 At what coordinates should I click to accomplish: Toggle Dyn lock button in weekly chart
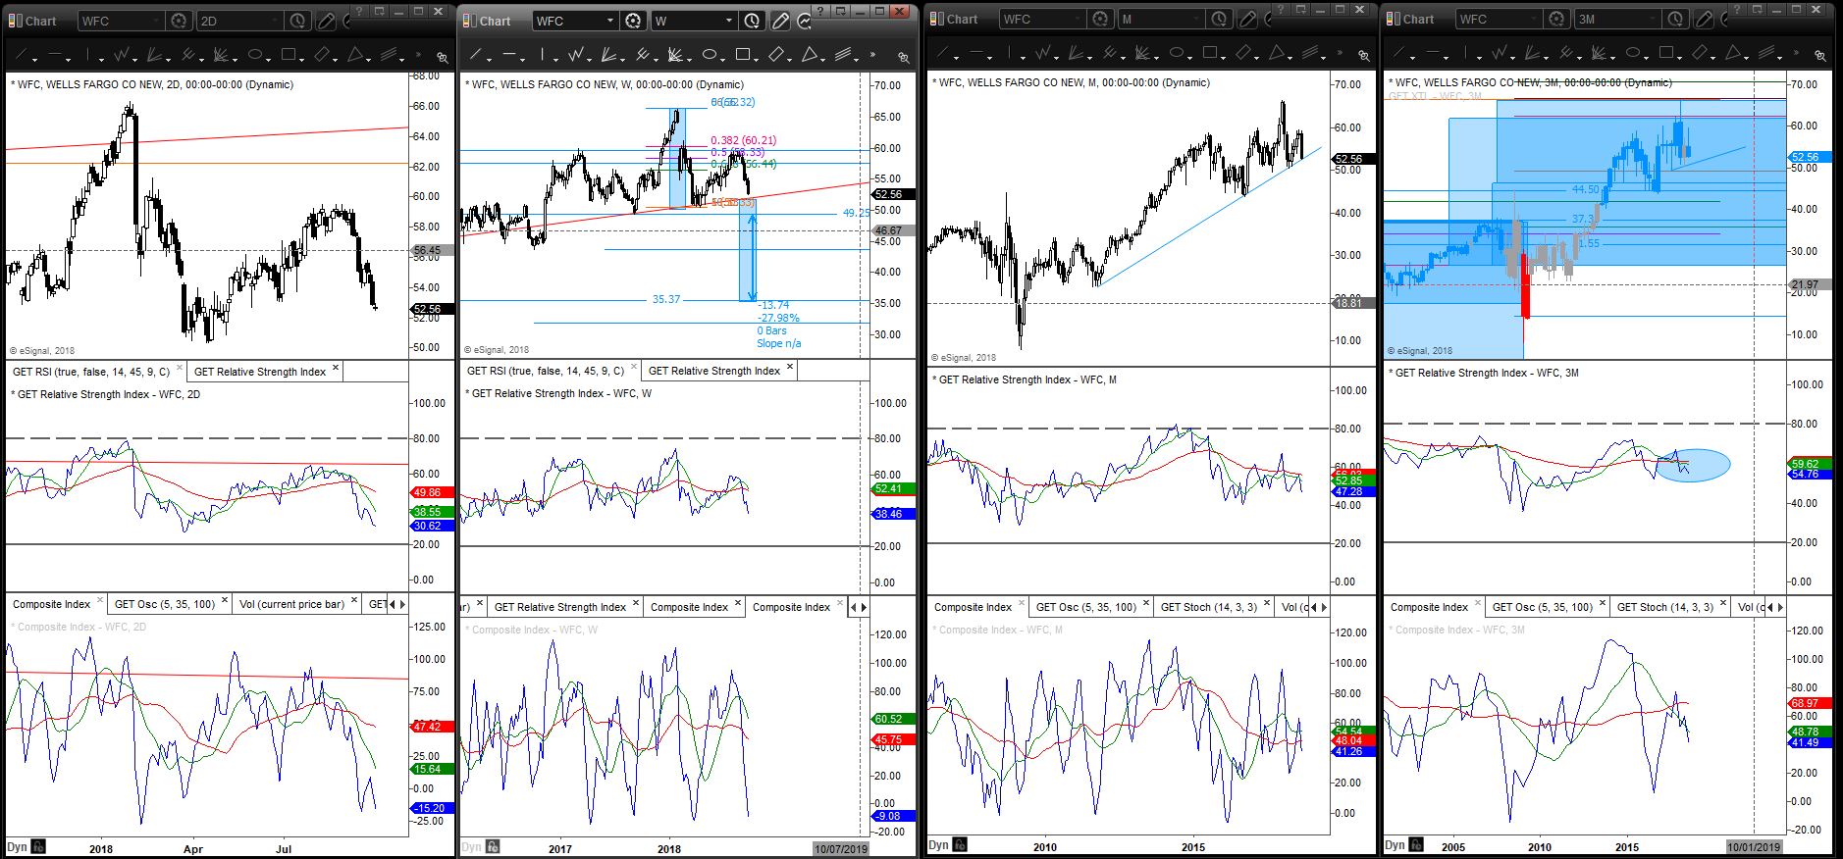[493, 846]
